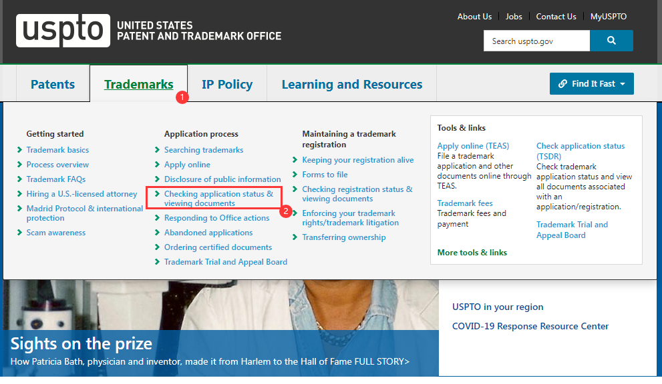Open the Learning and Resources tab
The height and width of the screenshot is (384, 662).
351,84
